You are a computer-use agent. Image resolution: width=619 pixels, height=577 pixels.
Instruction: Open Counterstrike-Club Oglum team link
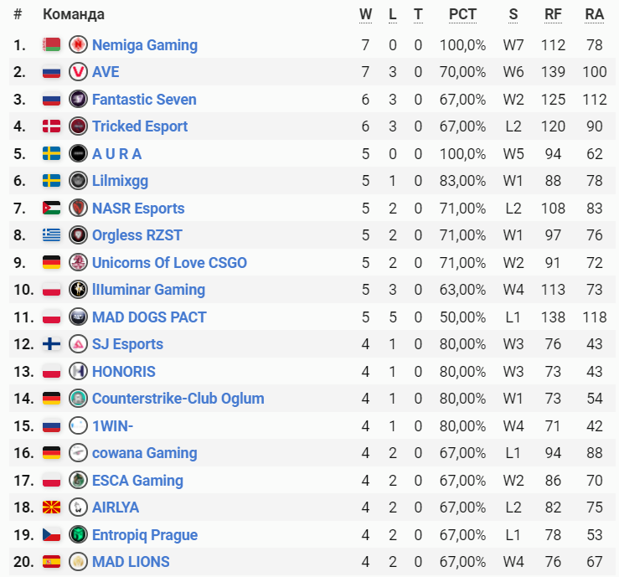click(x=178, y=399)
